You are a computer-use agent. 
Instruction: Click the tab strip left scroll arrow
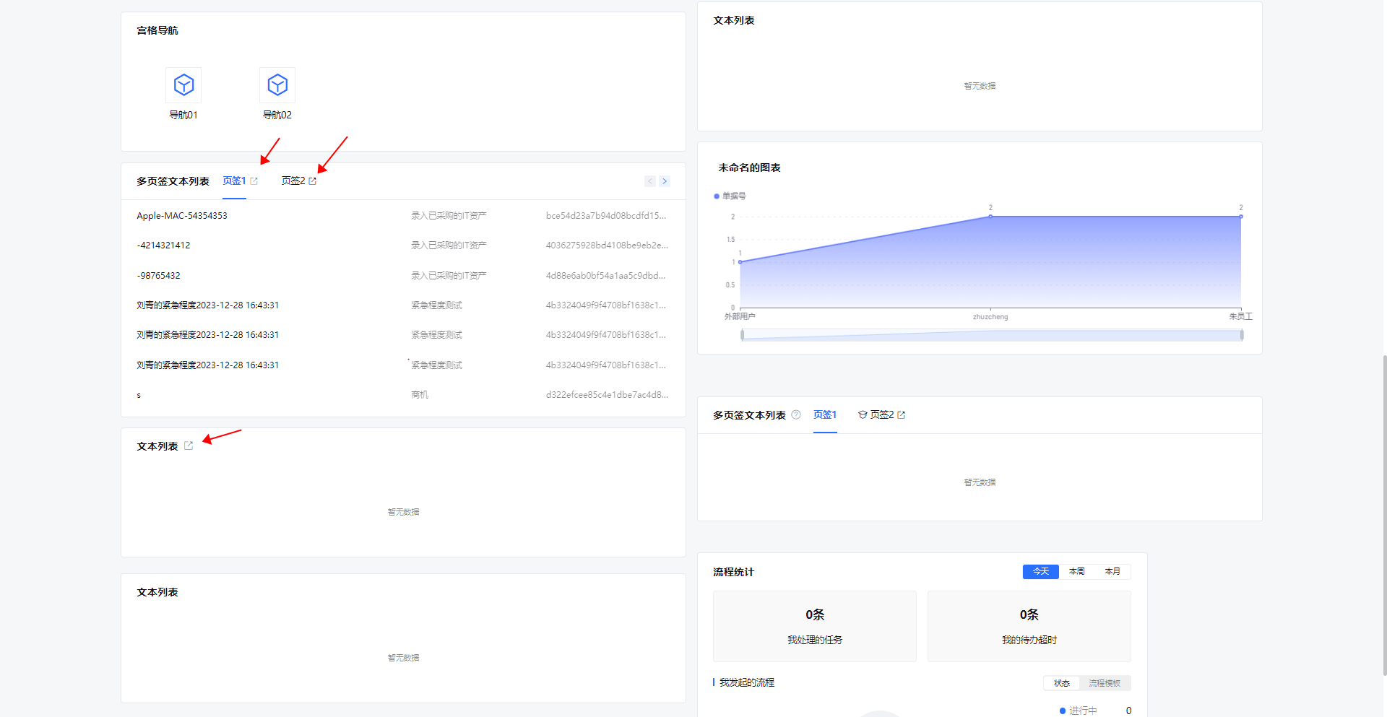coord(650,181)
